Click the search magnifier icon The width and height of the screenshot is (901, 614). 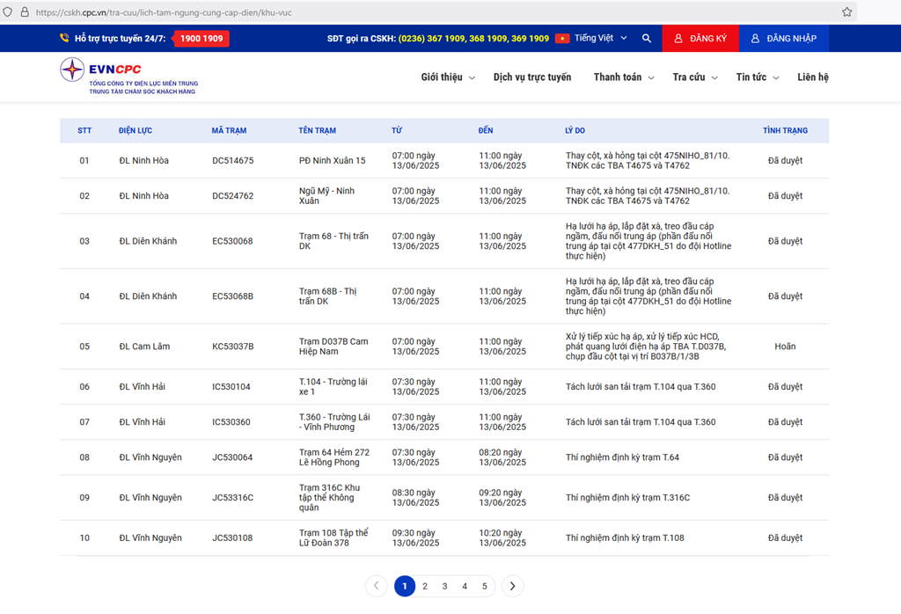pyautogui.click(x=647, y=39)
